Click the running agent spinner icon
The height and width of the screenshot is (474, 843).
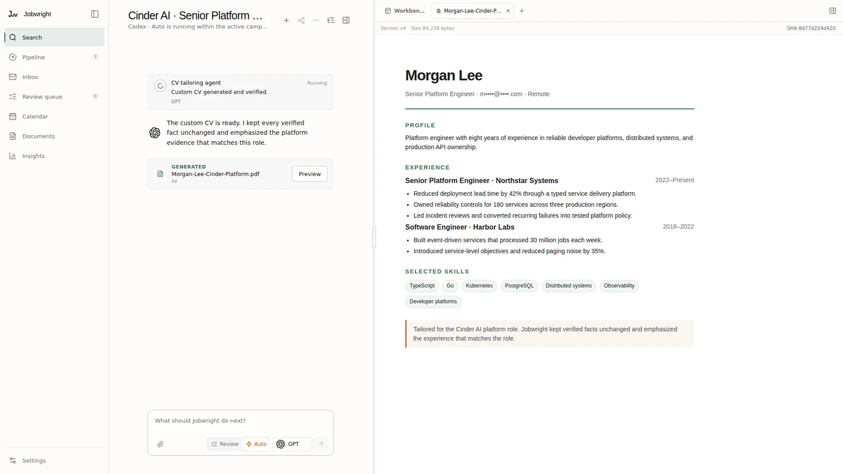click(x=160, y=85)
